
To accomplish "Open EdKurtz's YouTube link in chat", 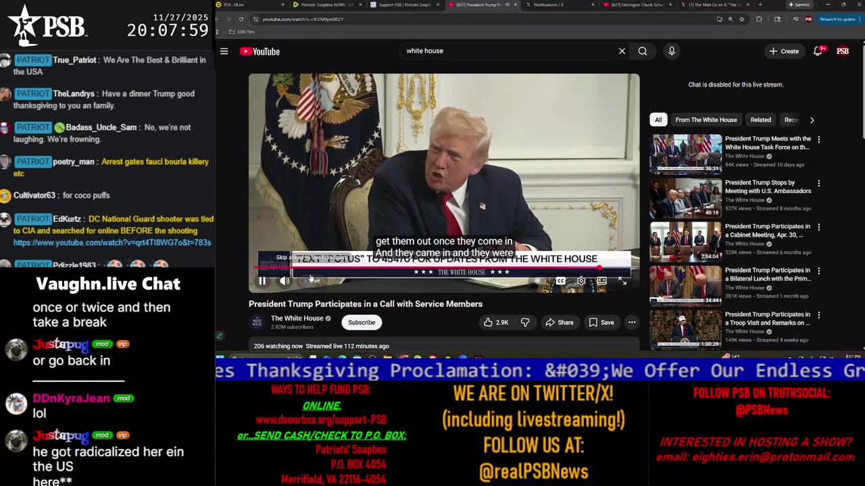I will point(112,242).
